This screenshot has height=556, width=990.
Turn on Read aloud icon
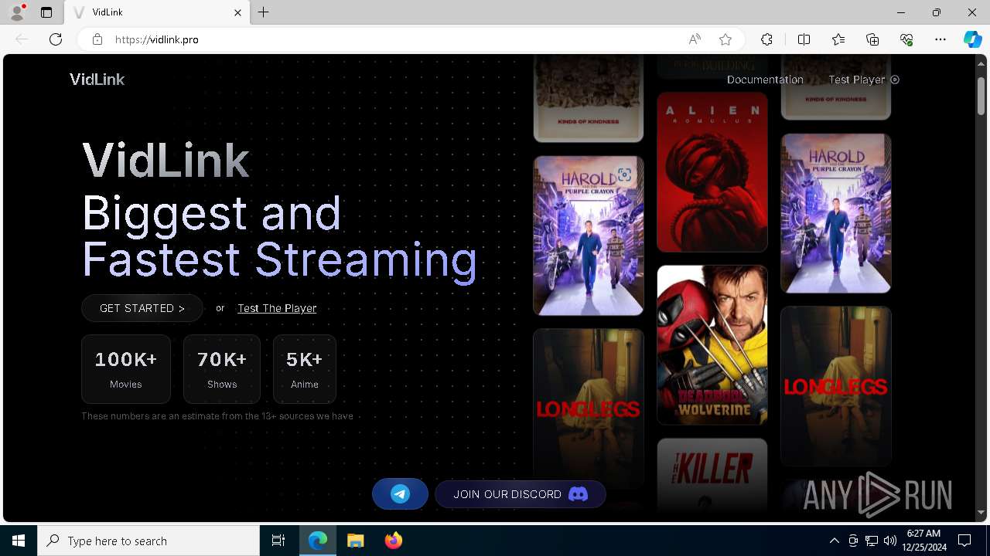[x=695, y=39]
